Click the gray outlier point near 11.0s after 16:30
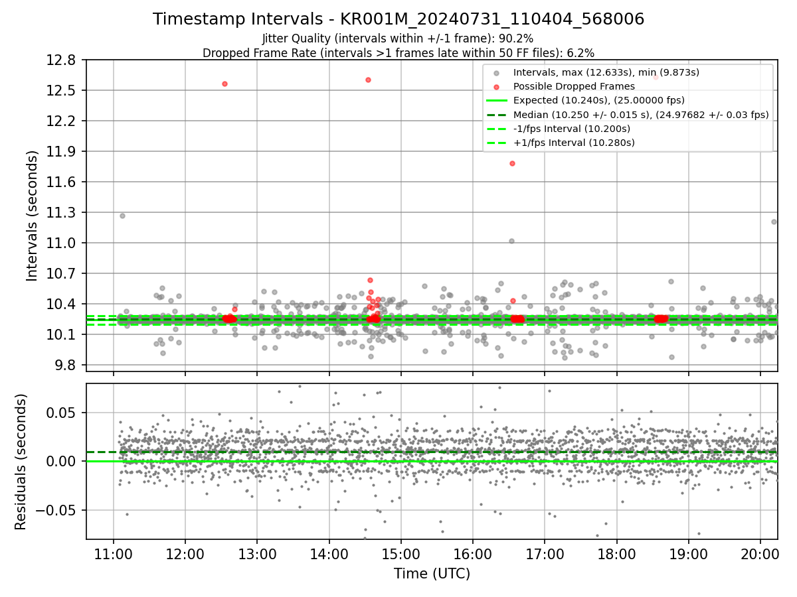 [x=511, y=241]
